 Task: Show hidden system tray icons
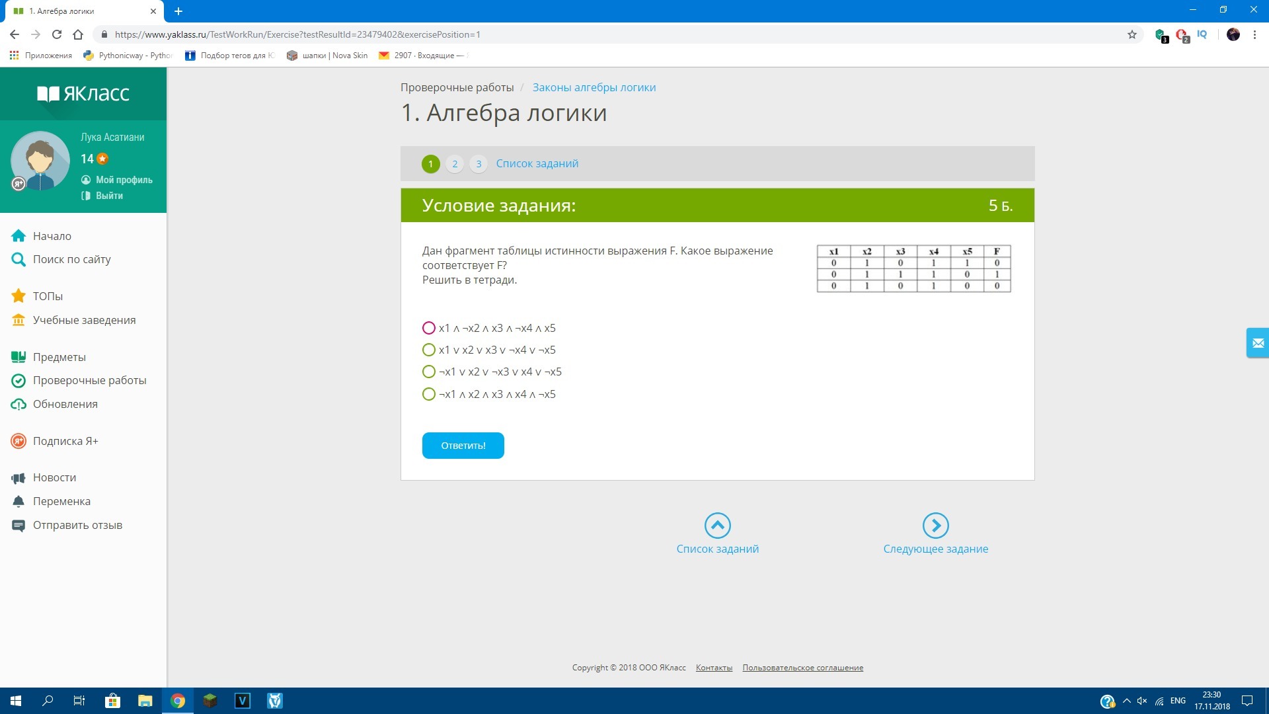point(1126,701)
